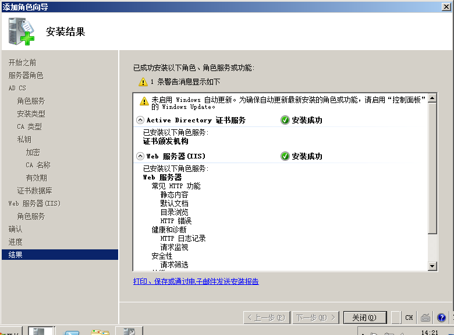Click 关闭(O) to close the wizard

pyautogui.click(x=365, y=318)
